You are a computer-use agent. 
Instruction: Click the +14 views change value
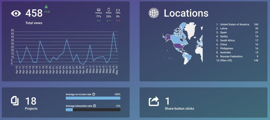pyautogui.click(x=46, y=12)
